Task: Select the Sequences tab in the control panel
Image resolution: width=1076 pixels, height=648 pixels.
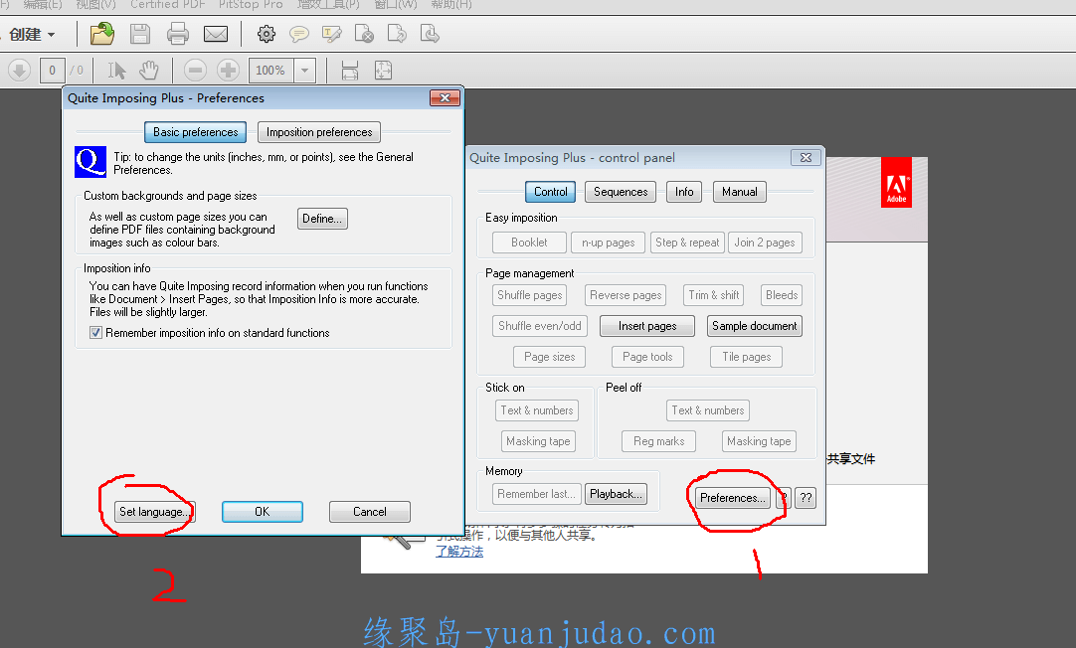Action: point(621,192)
